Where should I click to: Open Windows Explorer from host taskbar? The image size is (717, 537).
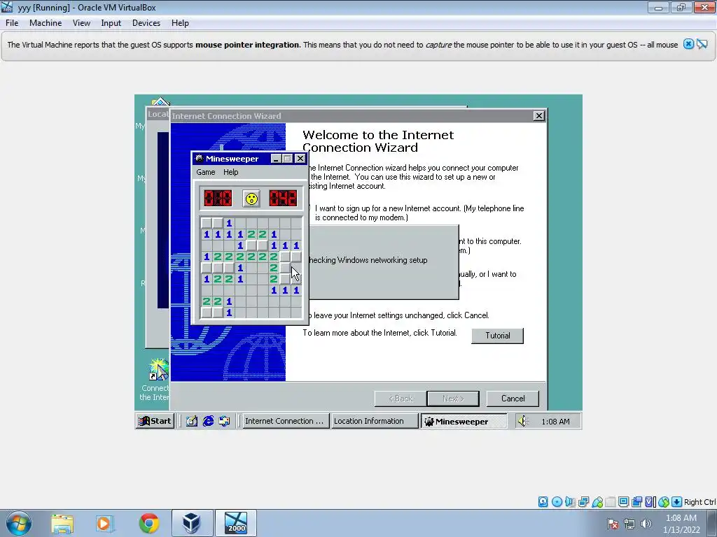(62, 523)
